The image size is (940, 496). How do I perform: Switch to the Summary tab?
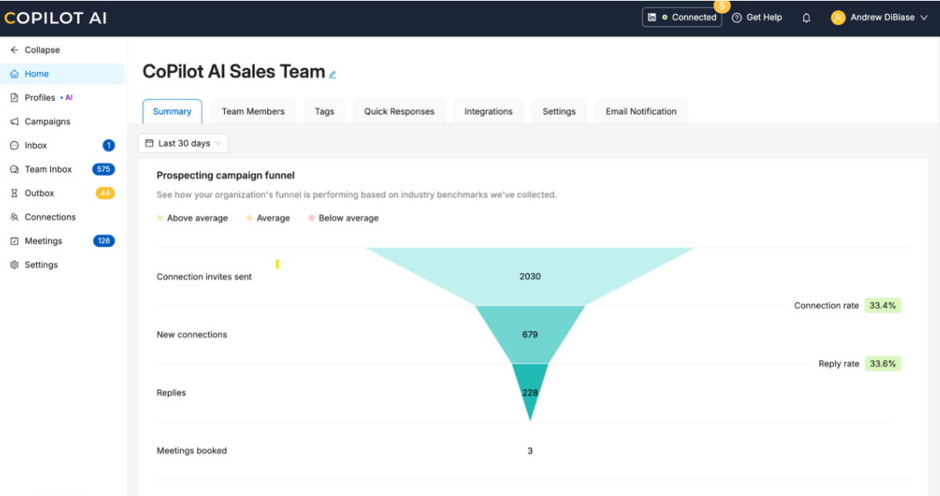tap(172, 111)
